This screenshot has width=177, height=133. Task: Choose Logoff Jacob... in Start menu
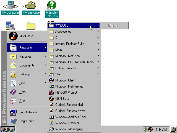[27, 112]
